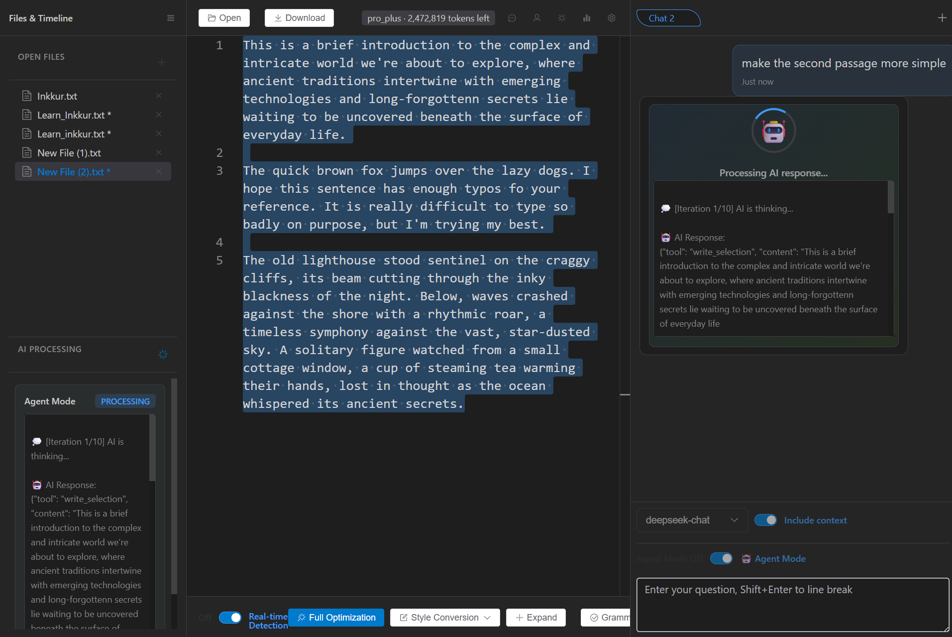Click the Grammar button
This screenshot has height=637, width=952.
606,618
